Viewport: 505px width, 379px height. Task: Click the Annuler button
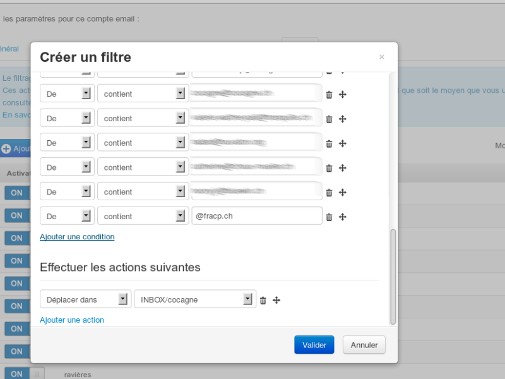pos(364,345)
